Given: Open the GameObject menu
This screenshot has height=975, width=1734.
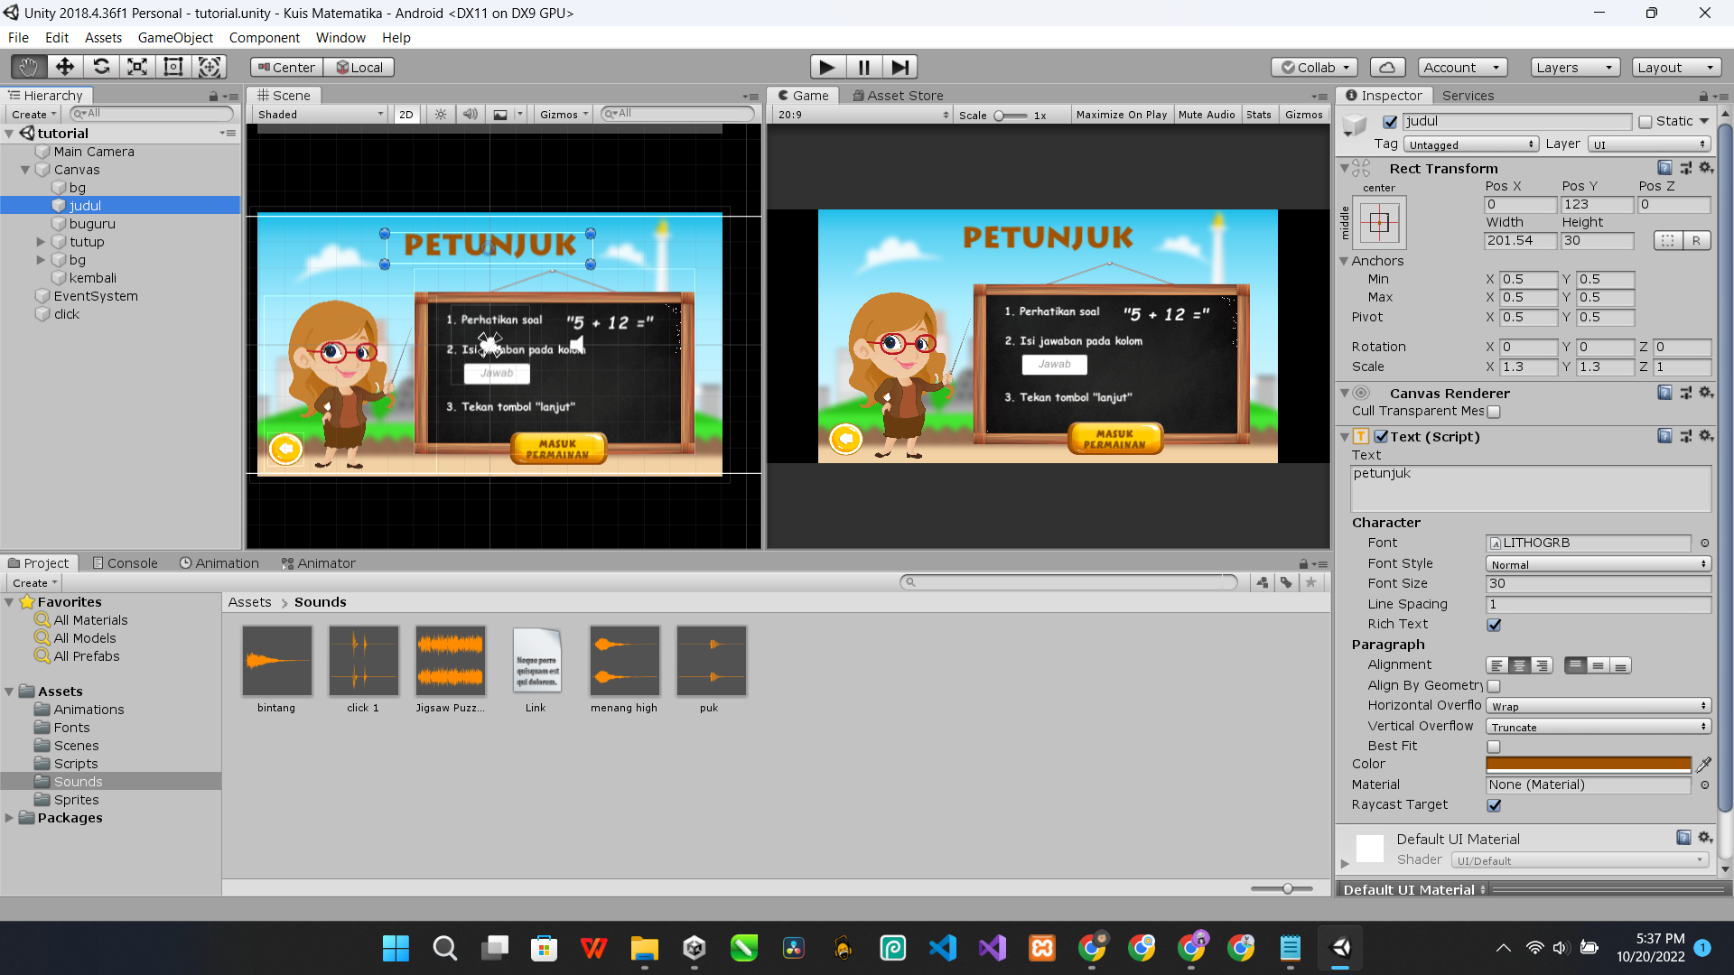Looking at the screenshot, I should (175, 38).
